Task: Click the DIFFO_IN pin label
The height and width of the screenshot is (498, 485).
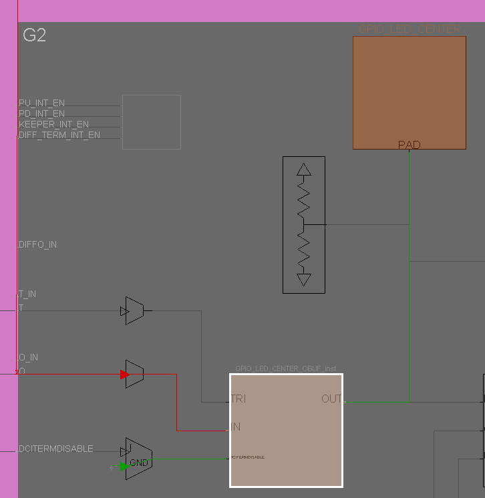Action: click(x=37, y=244)
